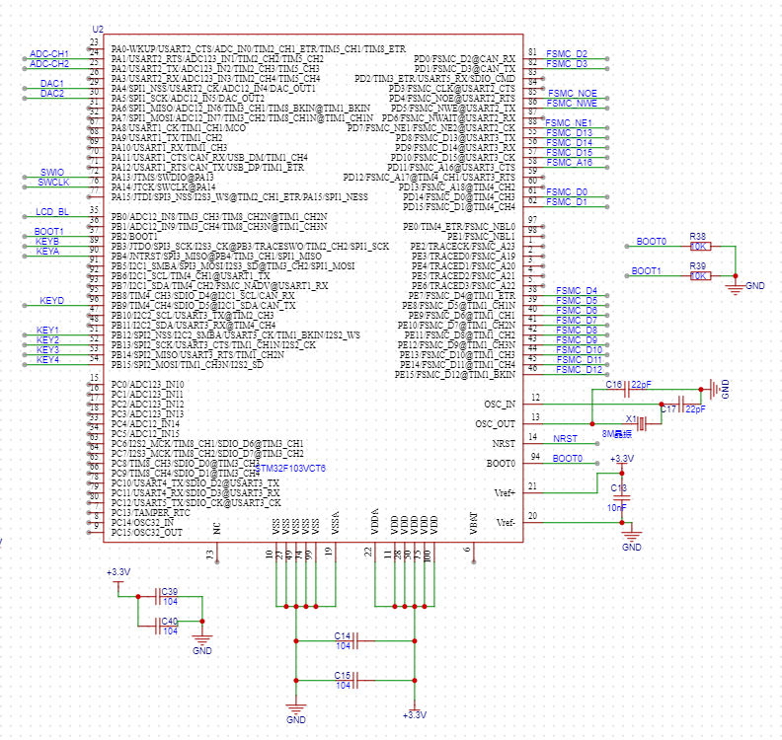This screenshot has width=782, height=740.
Task: Click the FSMC_D10 net label
Action: coord(579,350)
